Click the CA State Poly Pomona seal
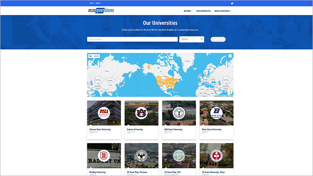This screenshot has height=176, width=313. [x=141, y=156]
